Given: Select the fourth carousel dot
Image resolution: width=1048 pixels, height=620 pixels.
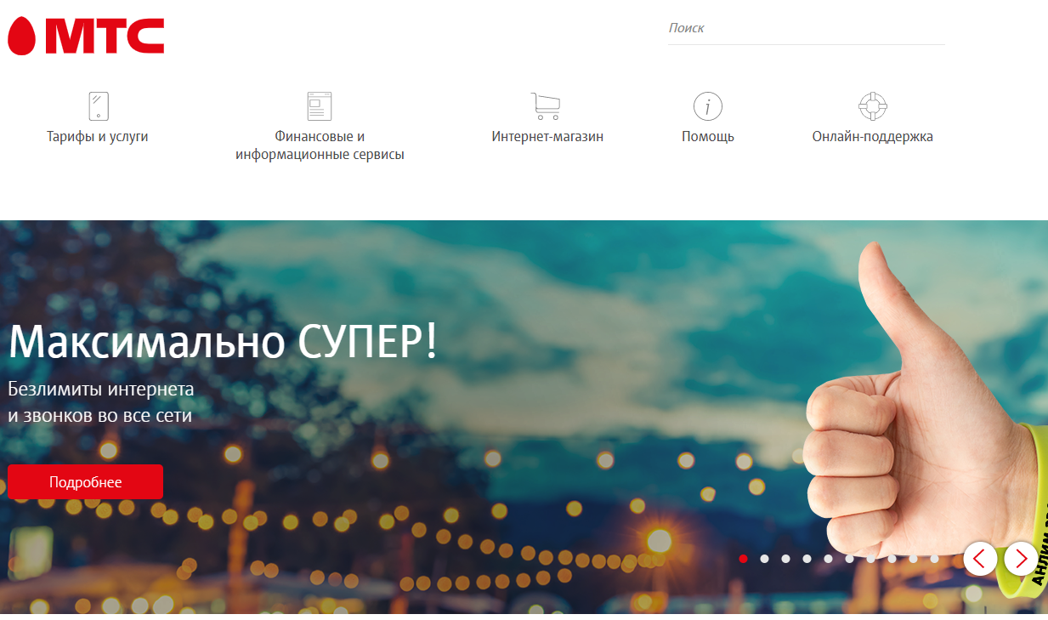Looking at the screenshot, I should pos(807,559).
